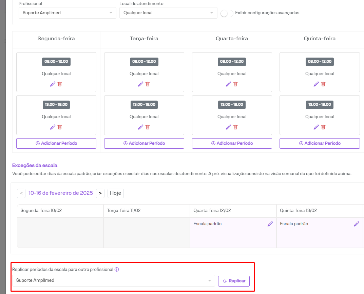364x294 pixels.
Task: Expand Local de atendimento dropdown
Action: (x=168, y=13)
